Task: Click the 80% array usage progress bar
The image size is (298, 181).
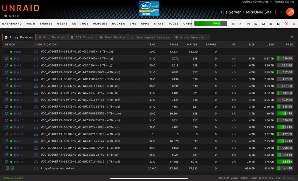Action: pos(211,23)
